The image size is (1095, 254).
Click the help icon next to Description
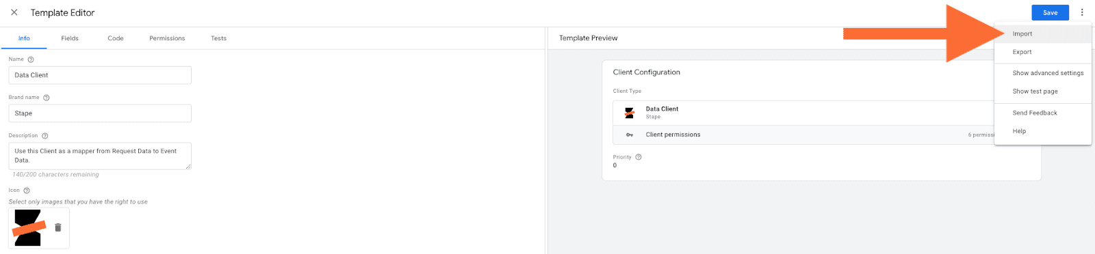(45, 136)
